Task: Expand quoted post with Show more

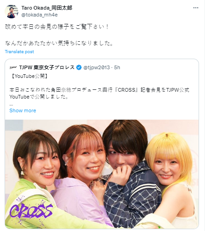Action: tap(22, 110)
